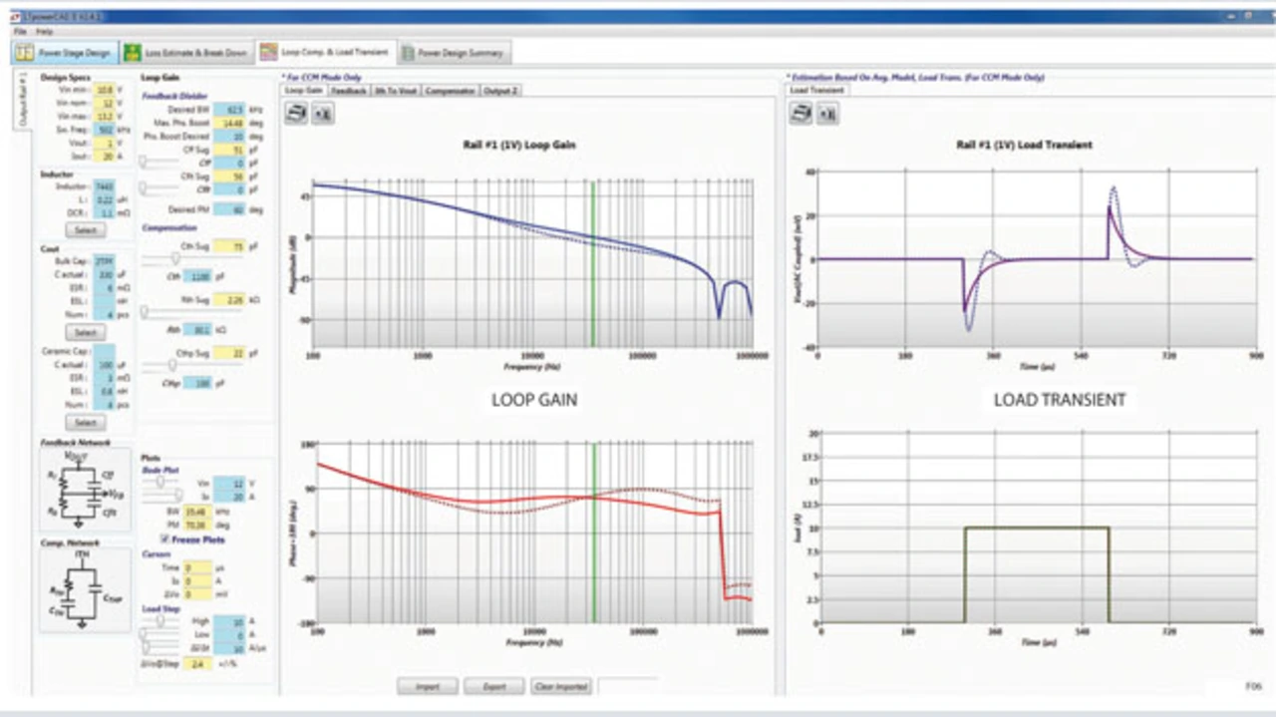Click the green Loss Estimate & Break Down icon
This screenshot has width=1276, height=717.
pyautogui.click(x=133, y=52)
